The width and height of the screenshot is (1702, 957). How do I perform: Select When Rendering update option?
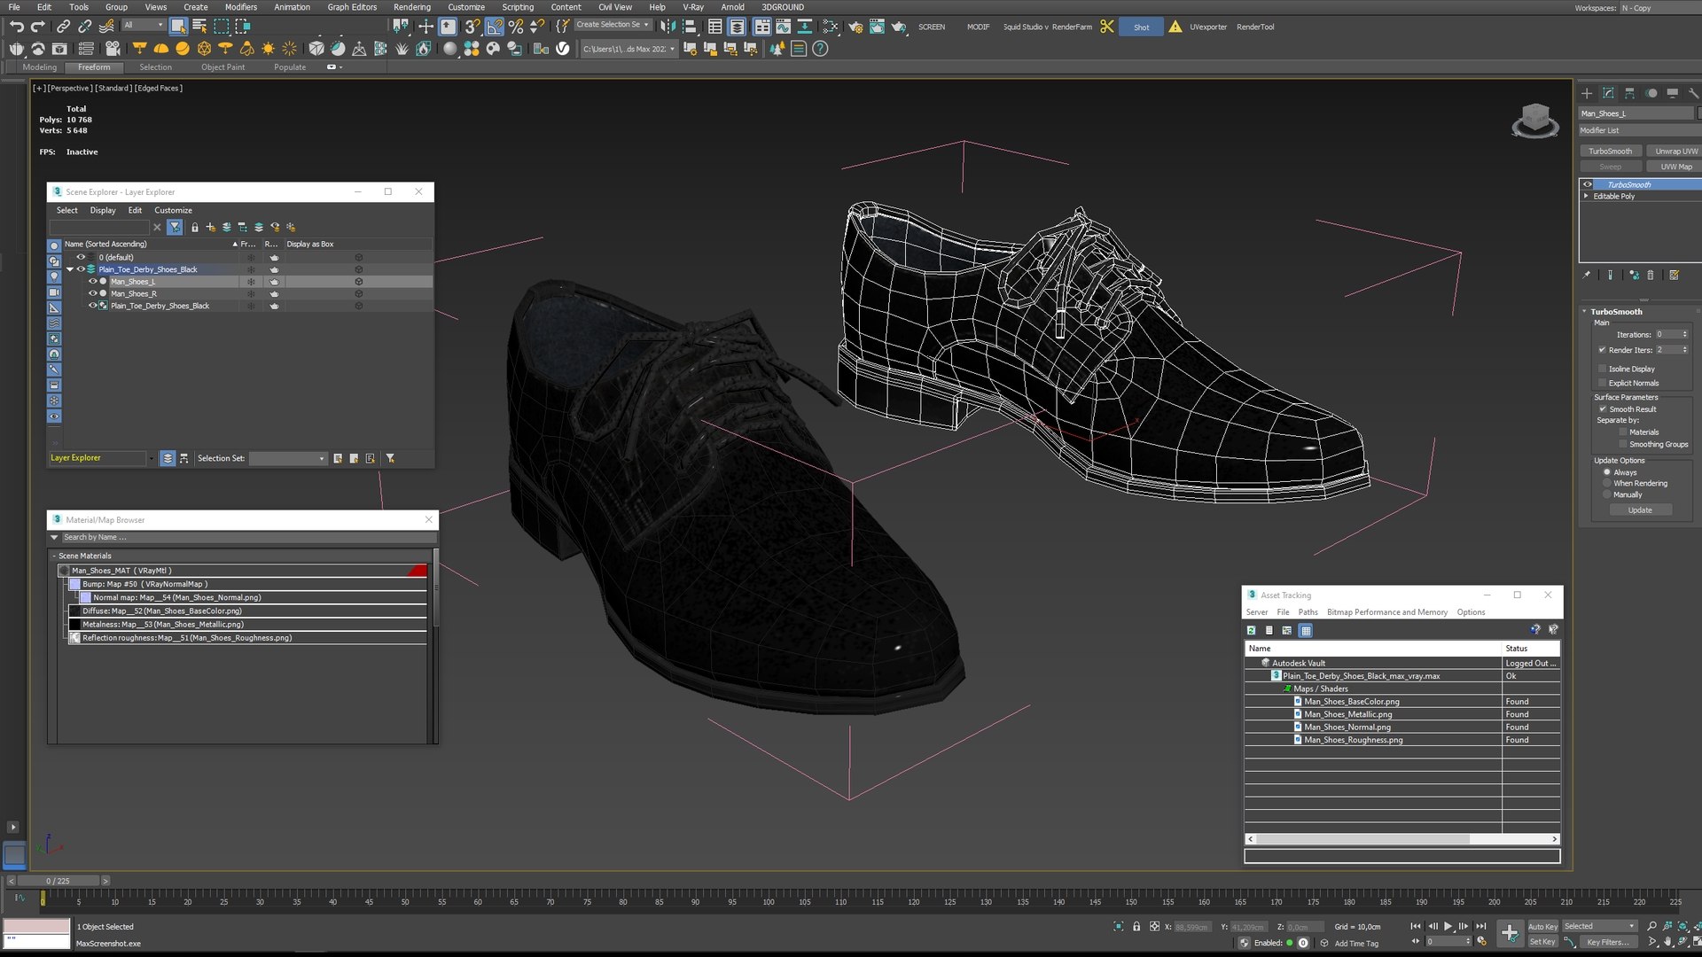pos(1606,484)
